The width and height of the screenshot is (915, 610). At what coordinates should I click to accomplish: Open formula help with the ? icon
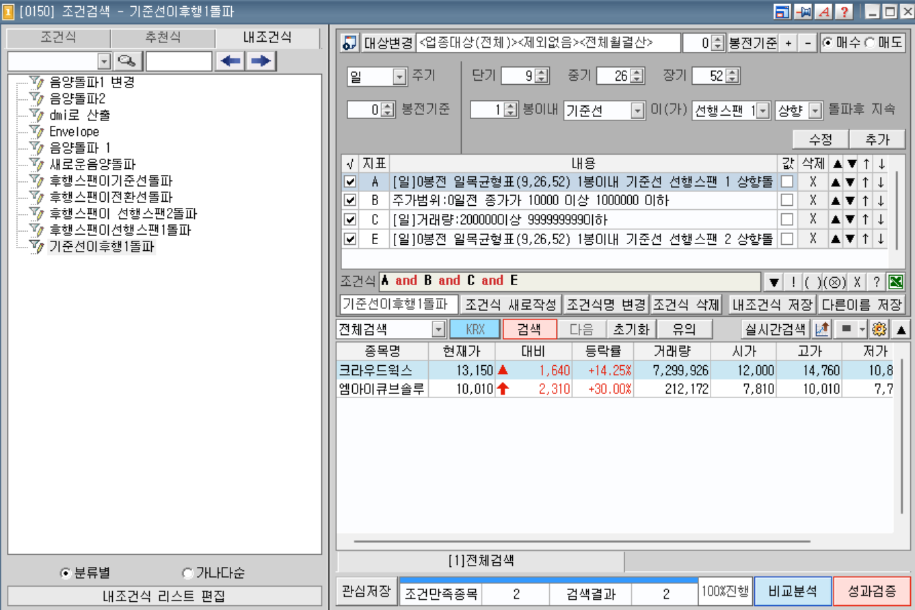click(x=876, y=280)
